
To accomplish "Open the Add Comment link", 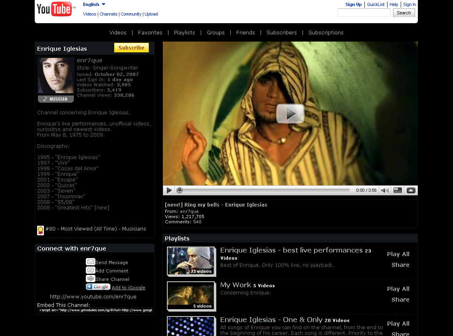I will pos(112,271).
